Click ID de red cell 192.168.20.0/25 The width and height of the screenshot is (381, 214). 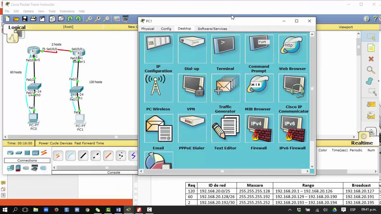click(x=217, y=191)
